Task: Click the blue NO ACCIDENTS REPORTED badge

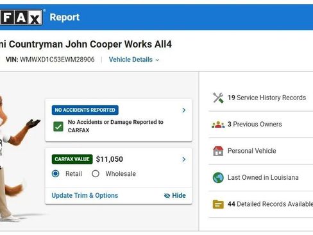Action: tap(85, 110)
